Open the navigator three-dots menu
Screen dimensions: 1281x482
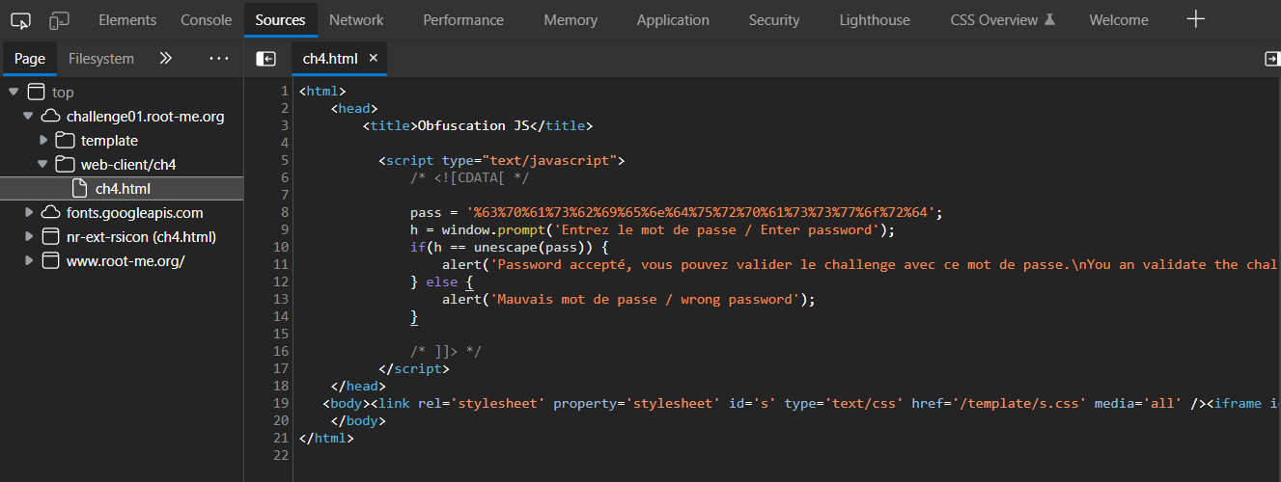tap(219, 59)
